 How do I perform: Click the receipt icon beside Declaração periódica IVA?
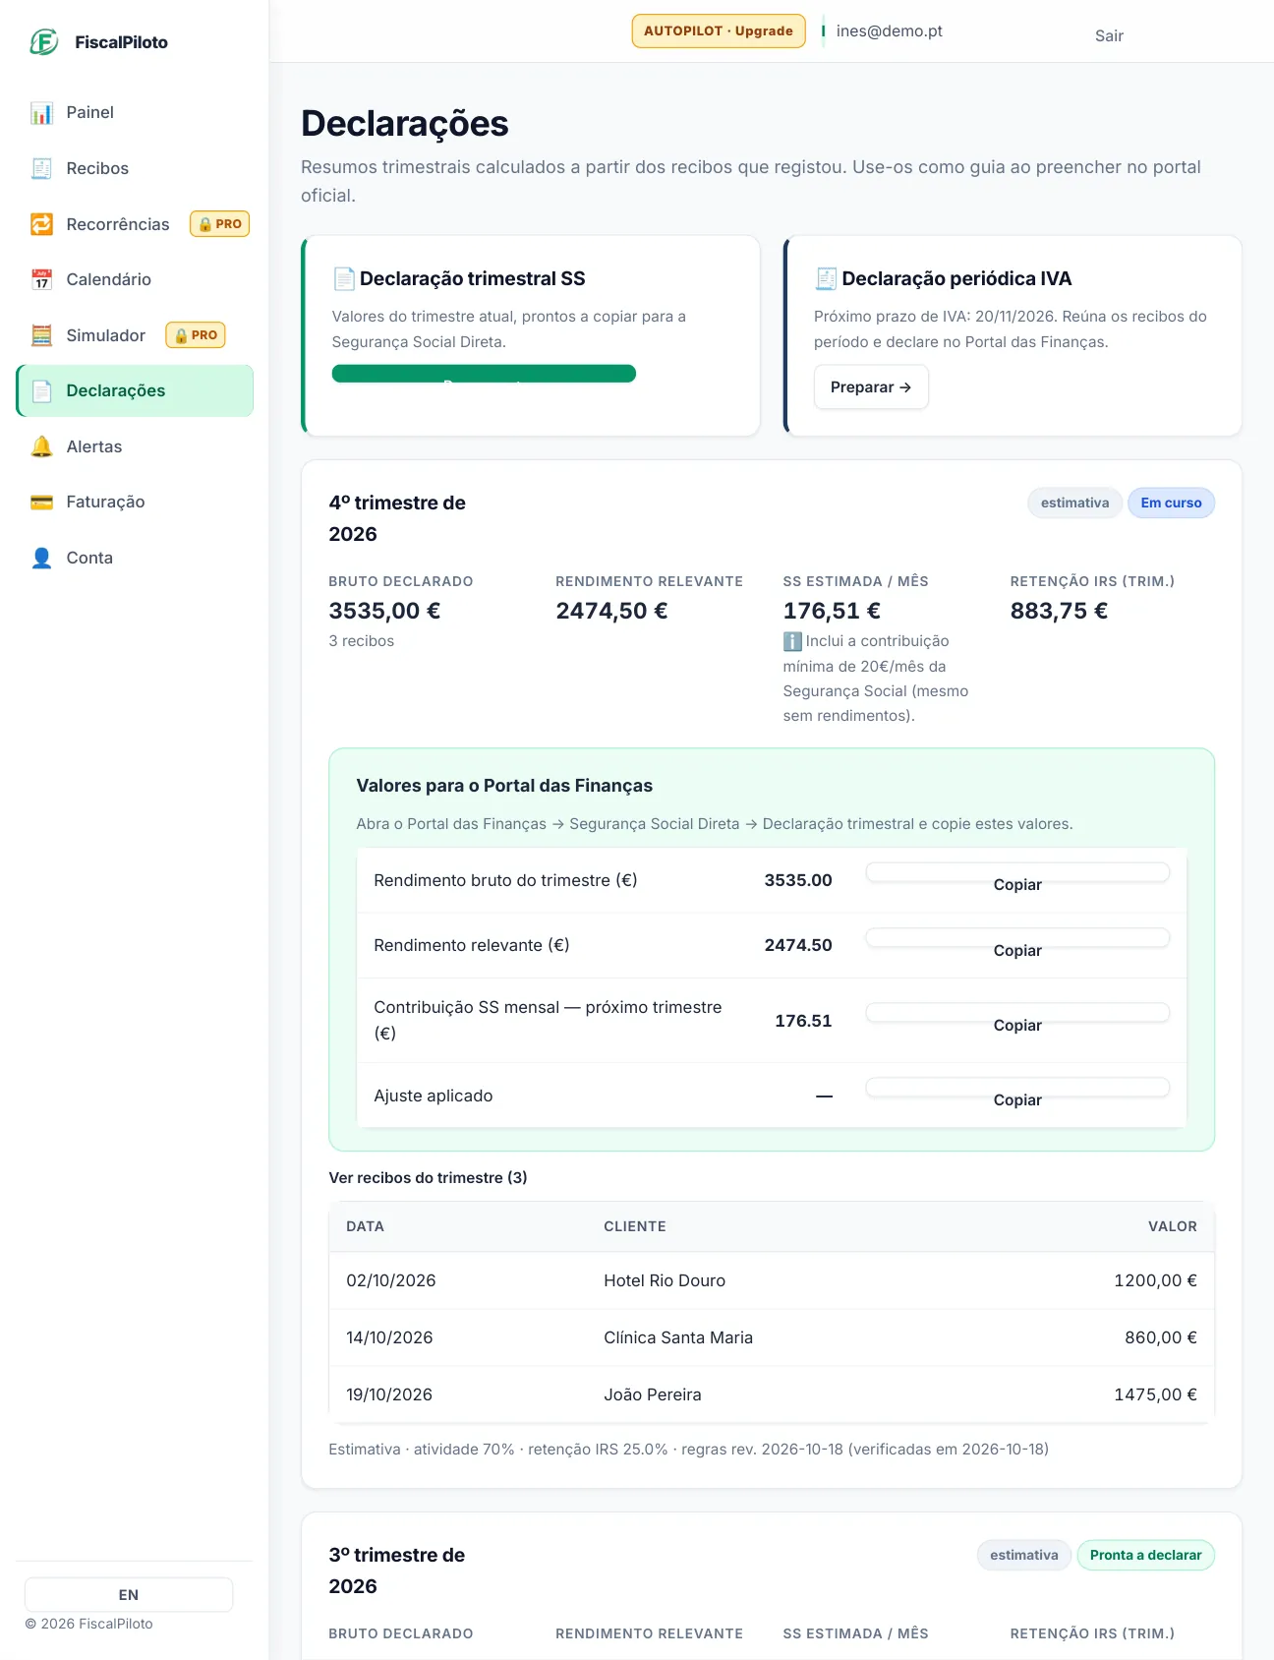(x=826, y=279)
